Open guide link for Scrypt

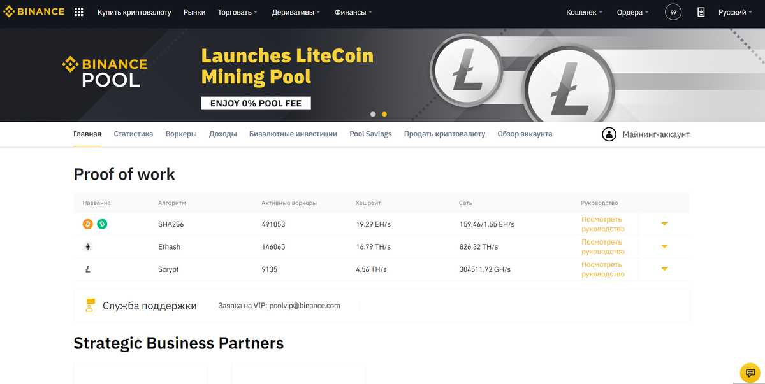tap(603, 269)
